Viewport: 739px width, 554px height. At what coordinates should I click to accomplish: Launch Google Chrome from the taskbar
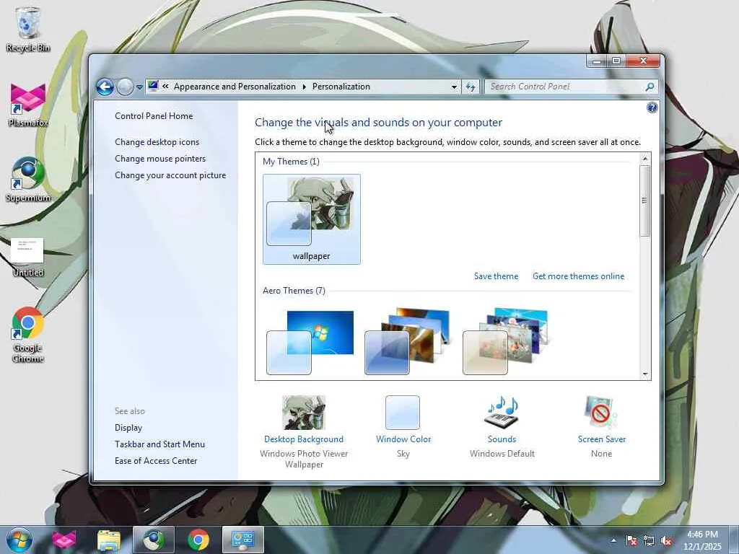[x=198, y=540]
